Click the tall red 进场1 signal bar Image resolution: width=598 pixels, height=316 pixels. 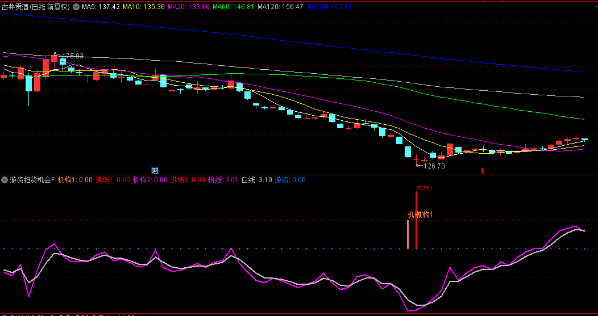416,220
